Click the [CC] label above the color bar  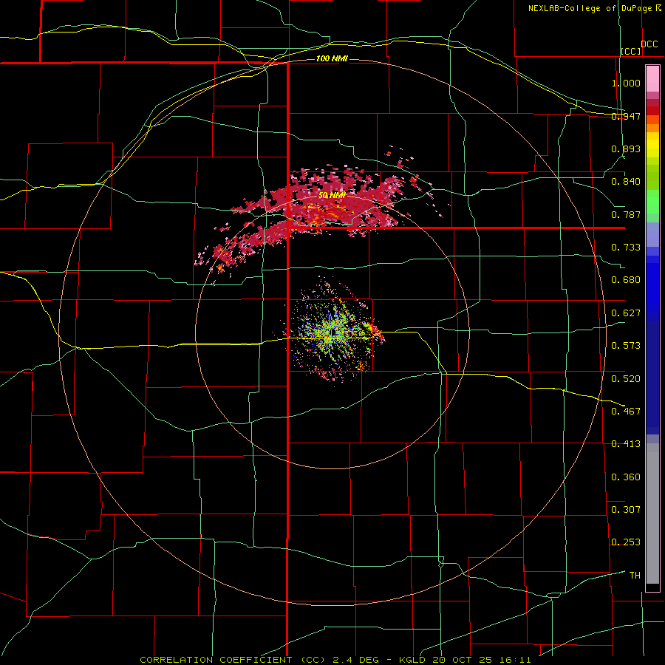click(631, 51)
